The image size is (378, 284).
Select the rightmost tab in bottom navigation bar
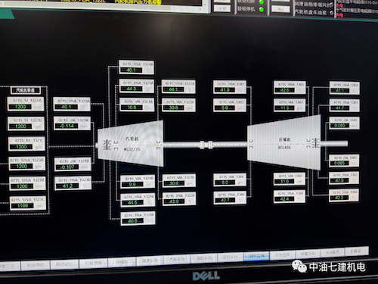[x=356, y=251]
